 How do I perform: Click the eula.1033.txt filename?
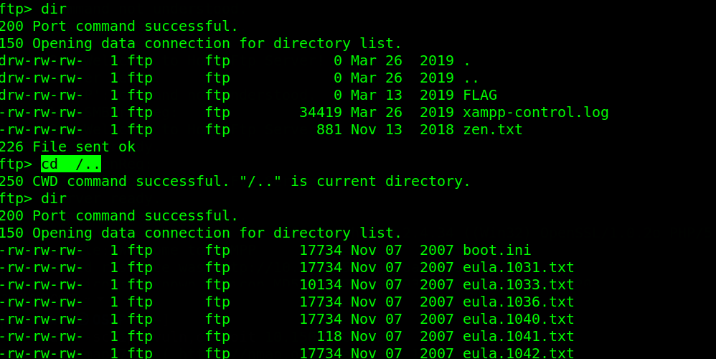tap(518, 284)
